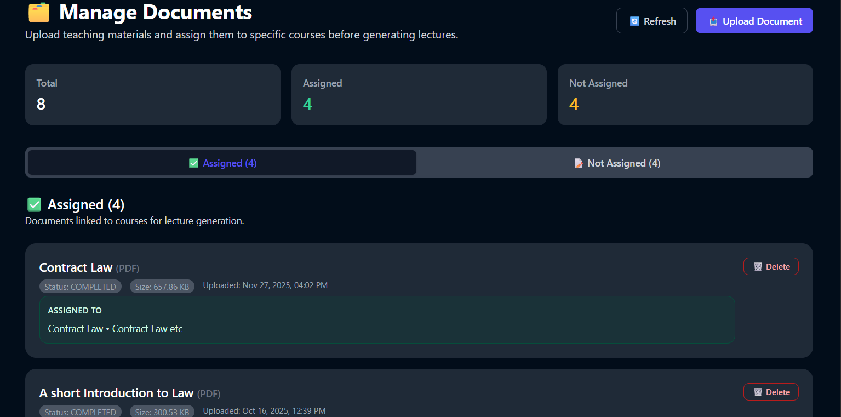Click the Contract Law document title

[x=76, y=268]
